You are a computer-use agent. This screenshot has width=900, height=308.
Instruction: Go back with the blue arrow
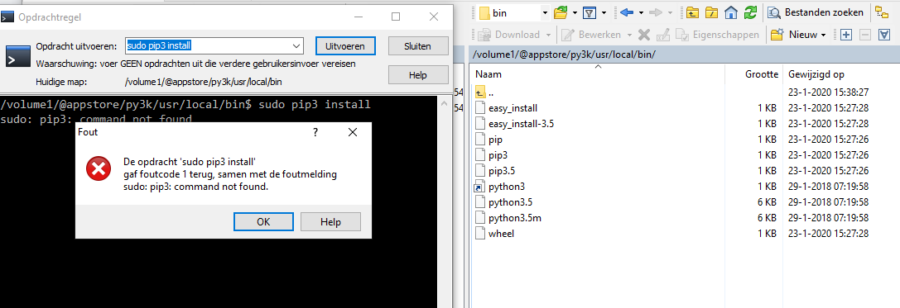pyautogui.click(x=626, y=12)
